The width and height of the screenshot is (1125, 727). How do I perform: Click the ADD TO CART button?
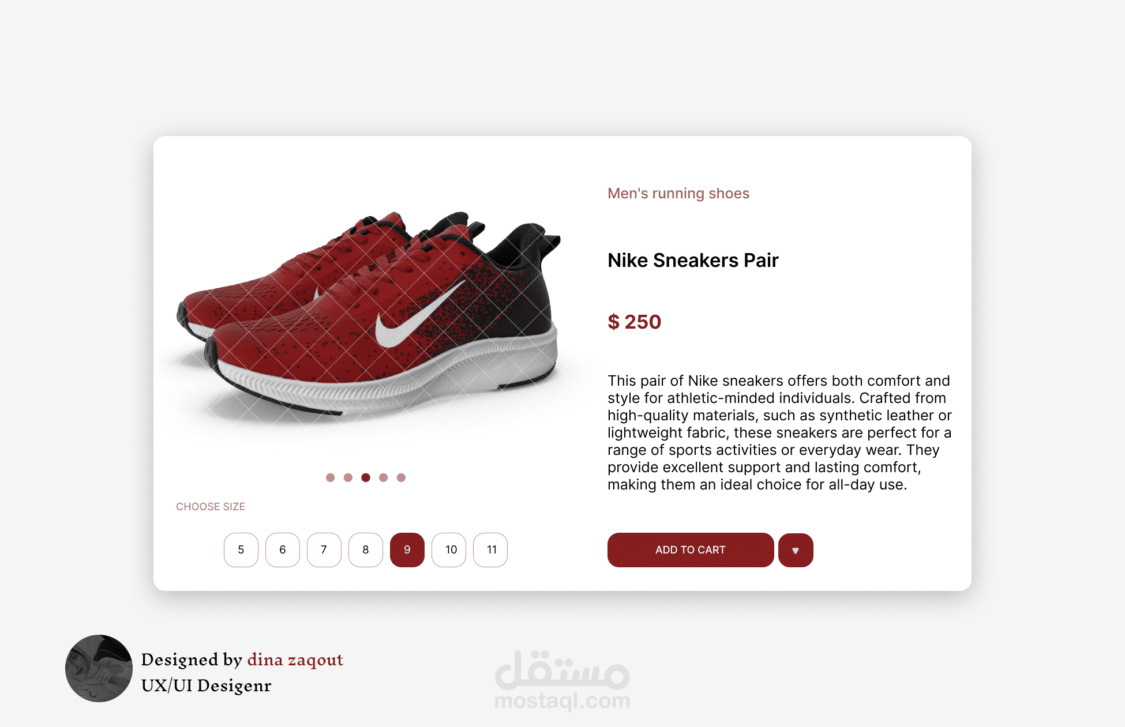coord(691,550)
